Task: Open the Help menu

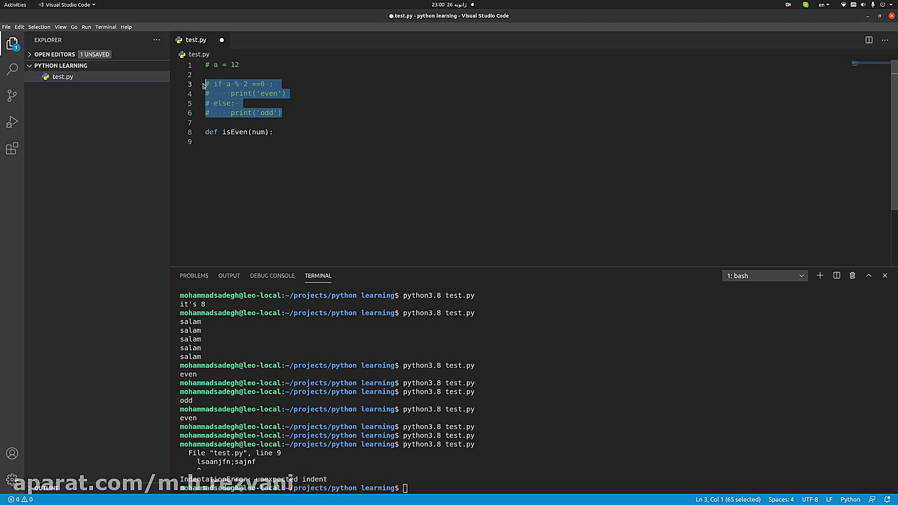Action: click(126, 27)
